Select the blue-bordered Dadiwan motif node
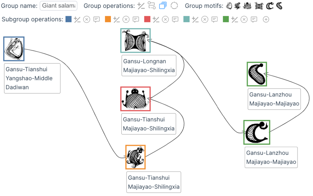Viewport: 313px width, 196px height. [14, 49]
